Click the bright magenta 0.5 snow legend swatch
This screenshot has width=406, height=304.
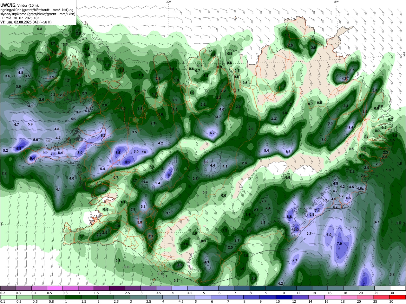coord(55,288)
